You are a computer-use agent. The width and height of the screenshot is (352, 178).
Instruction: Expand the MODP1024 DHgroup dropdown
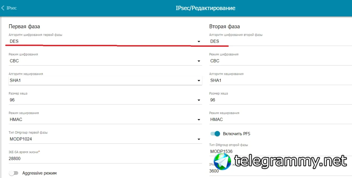click(x=105, y=139)
